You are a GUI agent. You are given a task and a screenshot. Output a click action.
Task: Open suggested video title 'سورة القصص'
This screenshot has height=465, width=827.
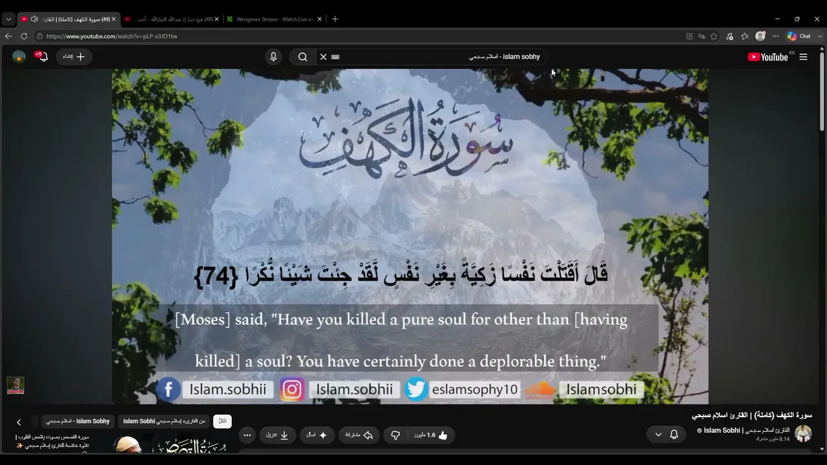(x=52, y=441)
